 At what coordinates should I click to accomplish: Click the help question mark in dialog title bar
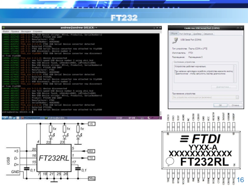238,28
